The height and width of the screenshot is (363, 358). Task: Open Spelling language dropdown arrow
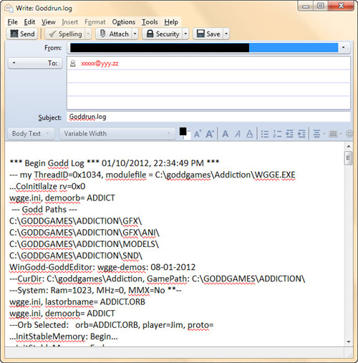click(x=88, y=34)
